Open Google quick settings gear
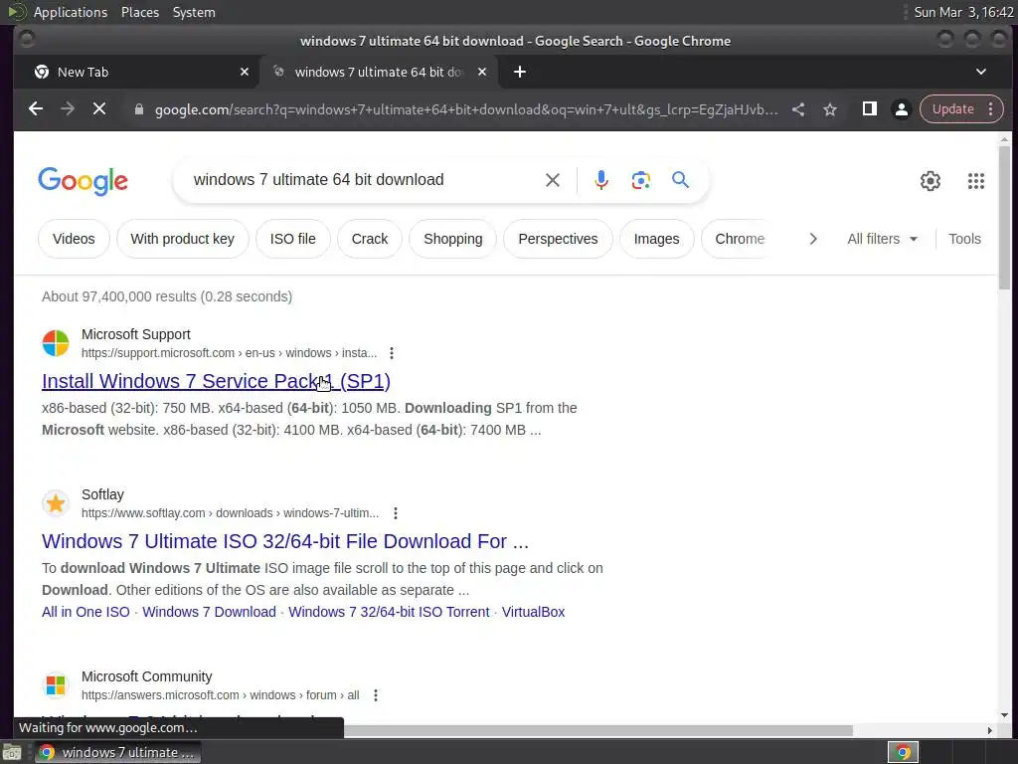Image resolution: width=1018 pixels, height=764 pixels. tap(931, 181)
